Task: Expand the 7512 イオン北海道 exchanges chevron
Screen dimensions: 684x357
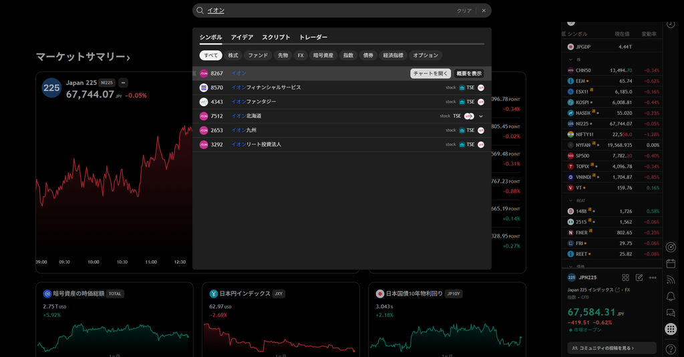Action: click(481, 116)
